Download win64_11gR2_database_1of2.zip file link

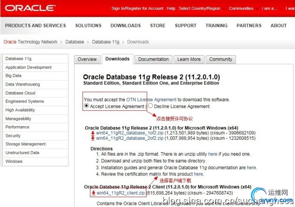tap(130, 133)
